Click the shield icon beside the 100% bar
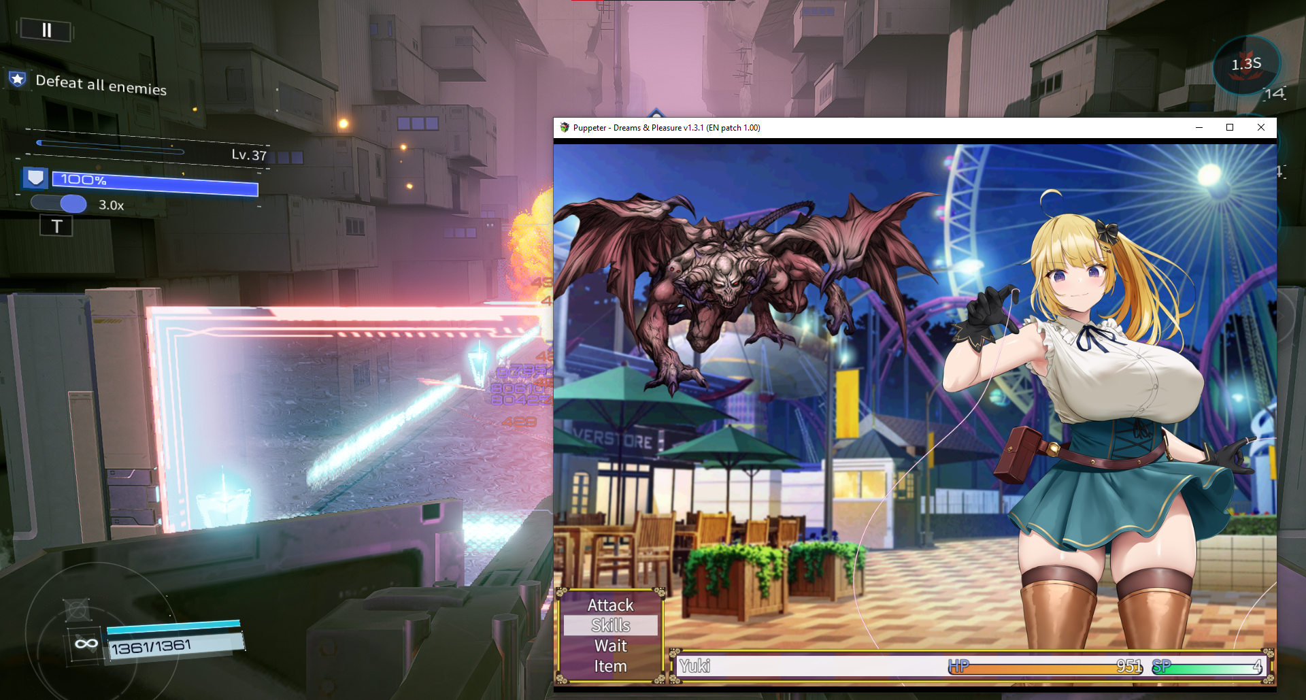 35,178
